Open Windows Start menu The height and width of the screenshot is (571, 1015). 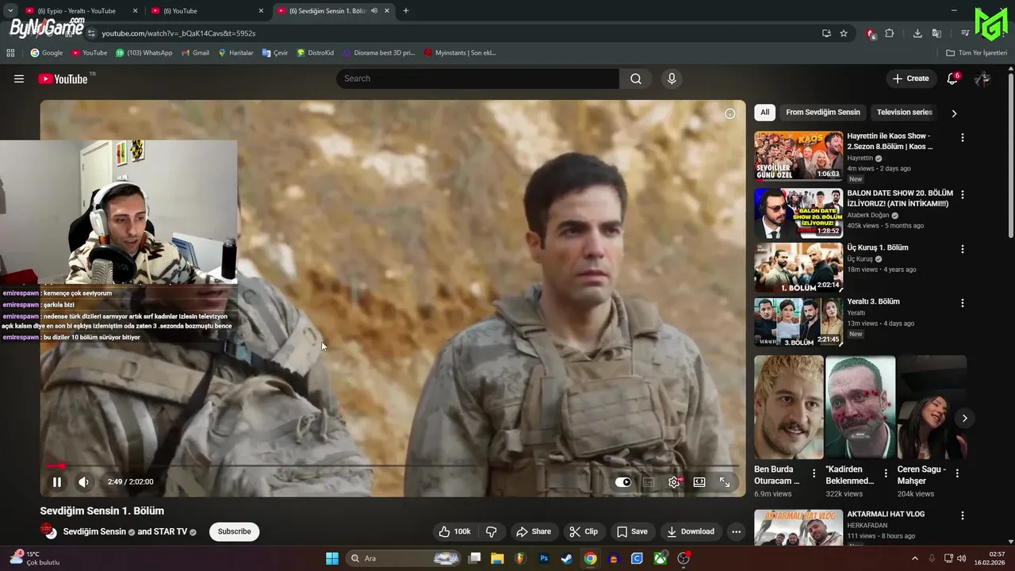coord(332,558)
